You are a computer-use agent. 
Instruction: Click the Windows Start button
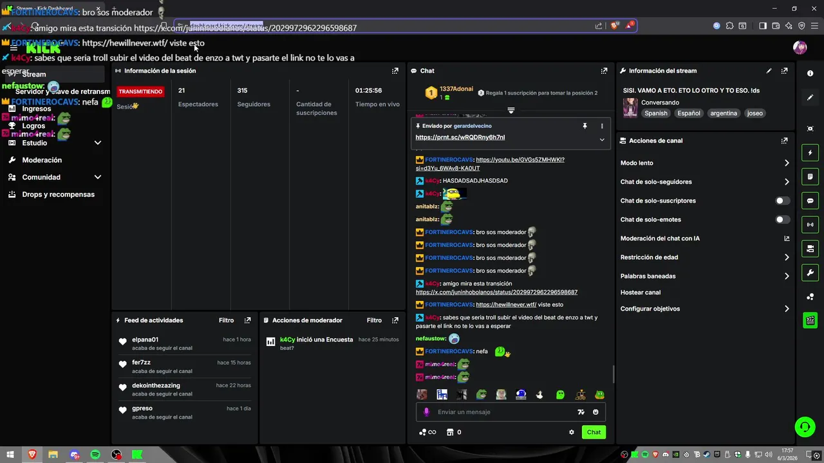click(10, 455)
